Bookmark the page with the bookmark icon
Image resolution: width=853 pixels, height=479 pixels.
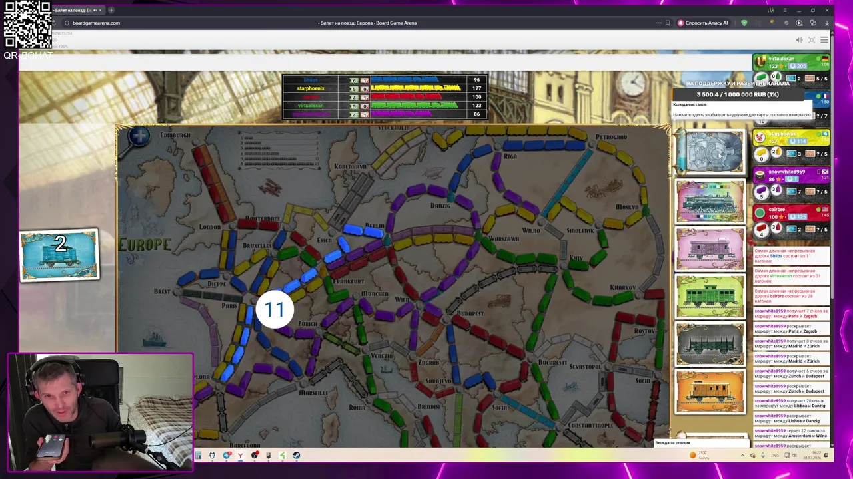[x=668, y=23]
